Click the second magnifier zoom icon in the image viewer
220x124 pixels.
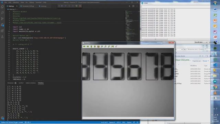[x=109, y=46]
